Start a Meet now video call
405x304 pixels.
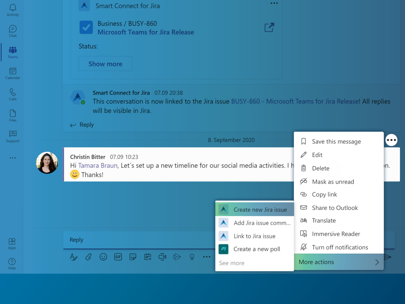(x=163, y=257)
